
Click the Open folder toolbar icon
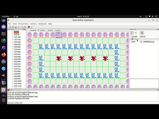[x=13, y=27]
